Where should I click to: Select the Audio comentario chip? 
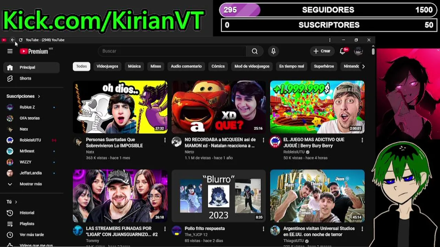tap(186, 66)
